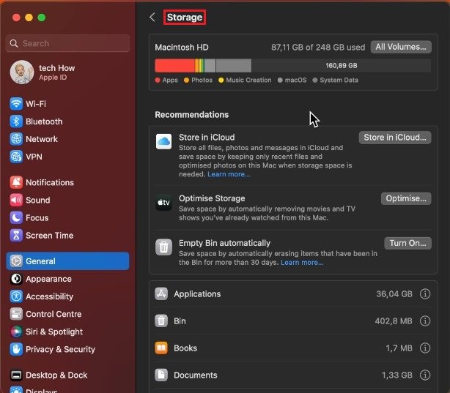Click the Optimise button
This screenshot has width=450, height=393.
[406, 198]
